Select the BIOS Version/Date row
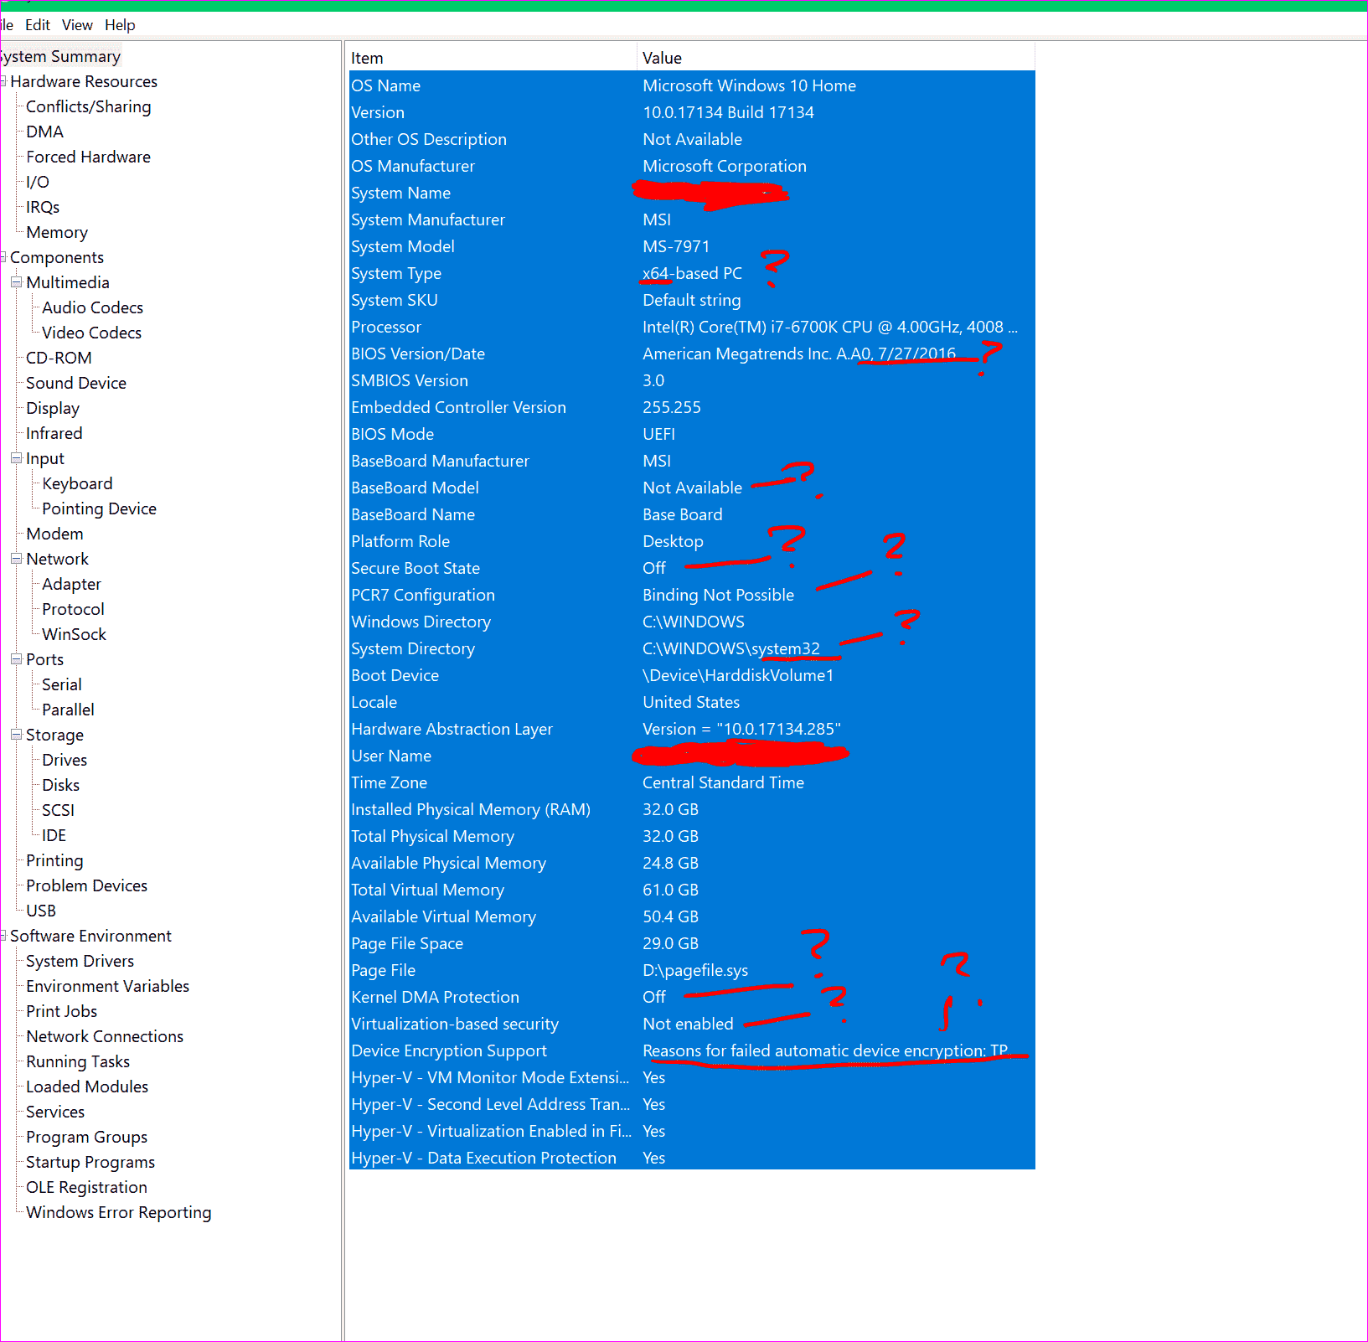The image size is (1368, 1342). 692,354
